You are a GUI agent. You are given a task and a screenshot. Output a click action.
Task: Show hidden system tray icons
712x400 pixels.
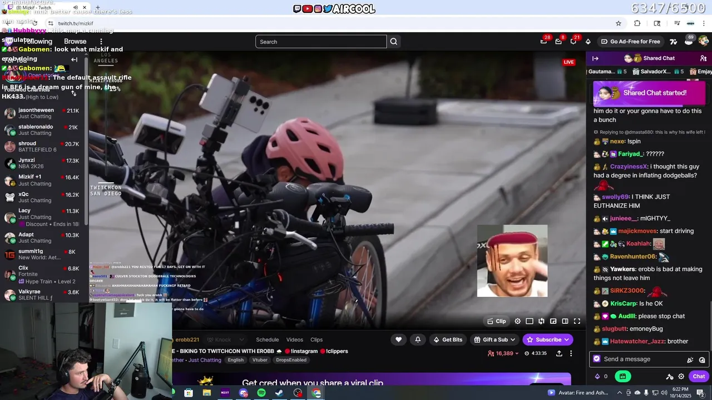coord(619,393)
